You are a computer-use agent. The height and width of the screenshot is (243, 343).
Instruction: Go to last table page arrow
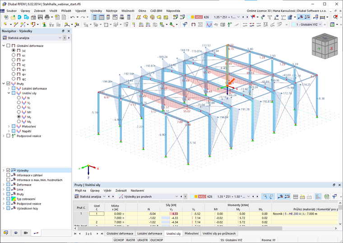click(x=102, y=234)
